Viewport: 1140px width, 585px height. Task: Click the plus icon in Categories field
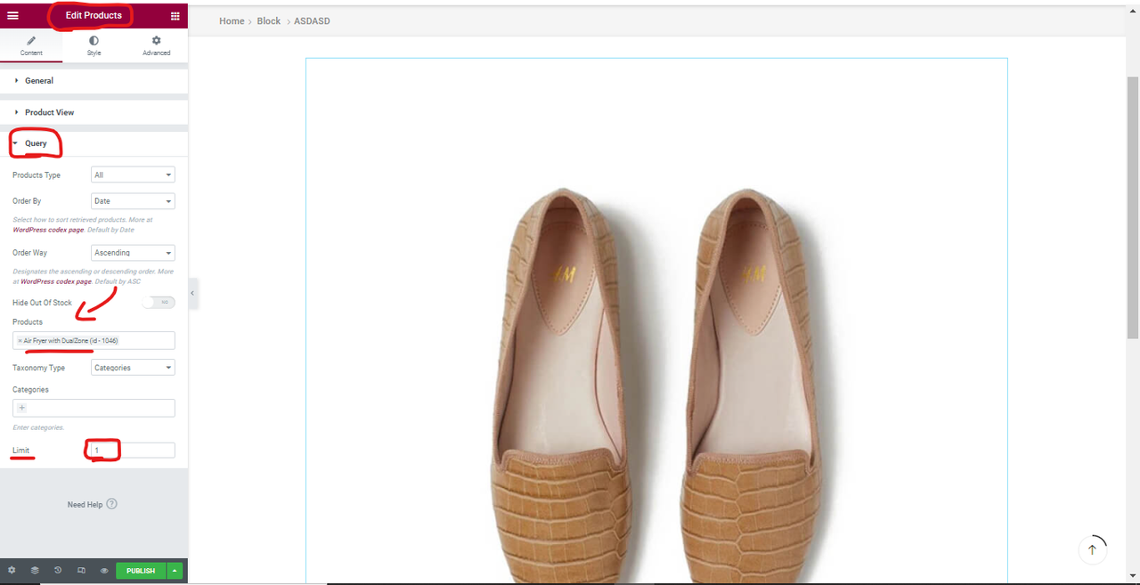[22, 408]
